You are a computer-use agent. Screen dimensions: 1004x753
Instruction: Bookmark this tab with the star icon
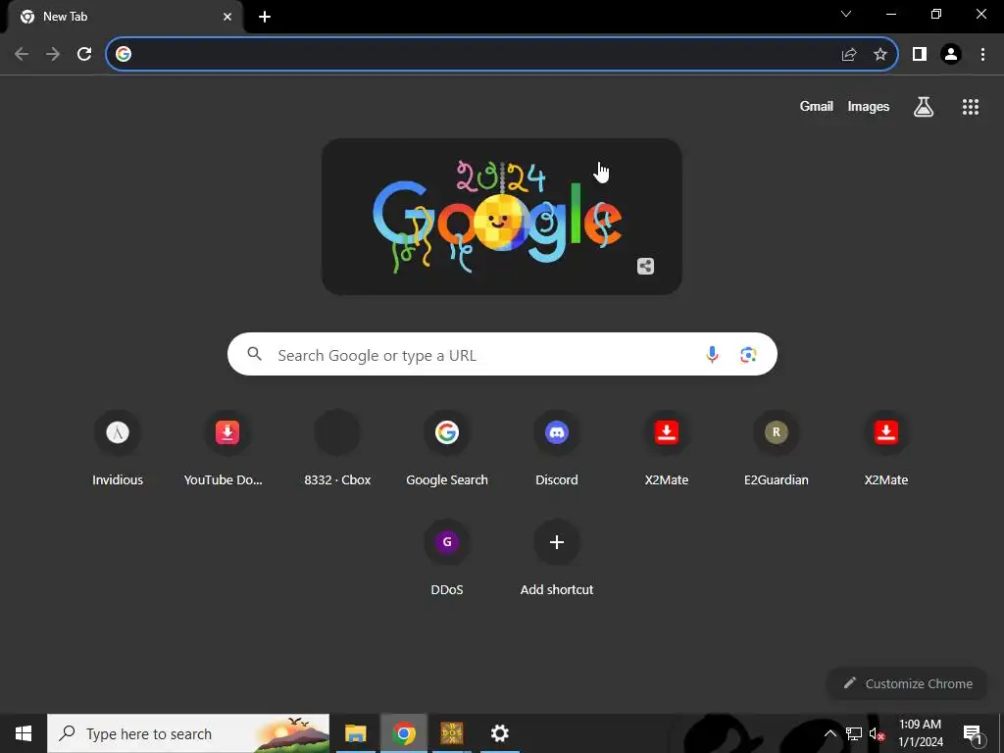[x=880, y=55]
